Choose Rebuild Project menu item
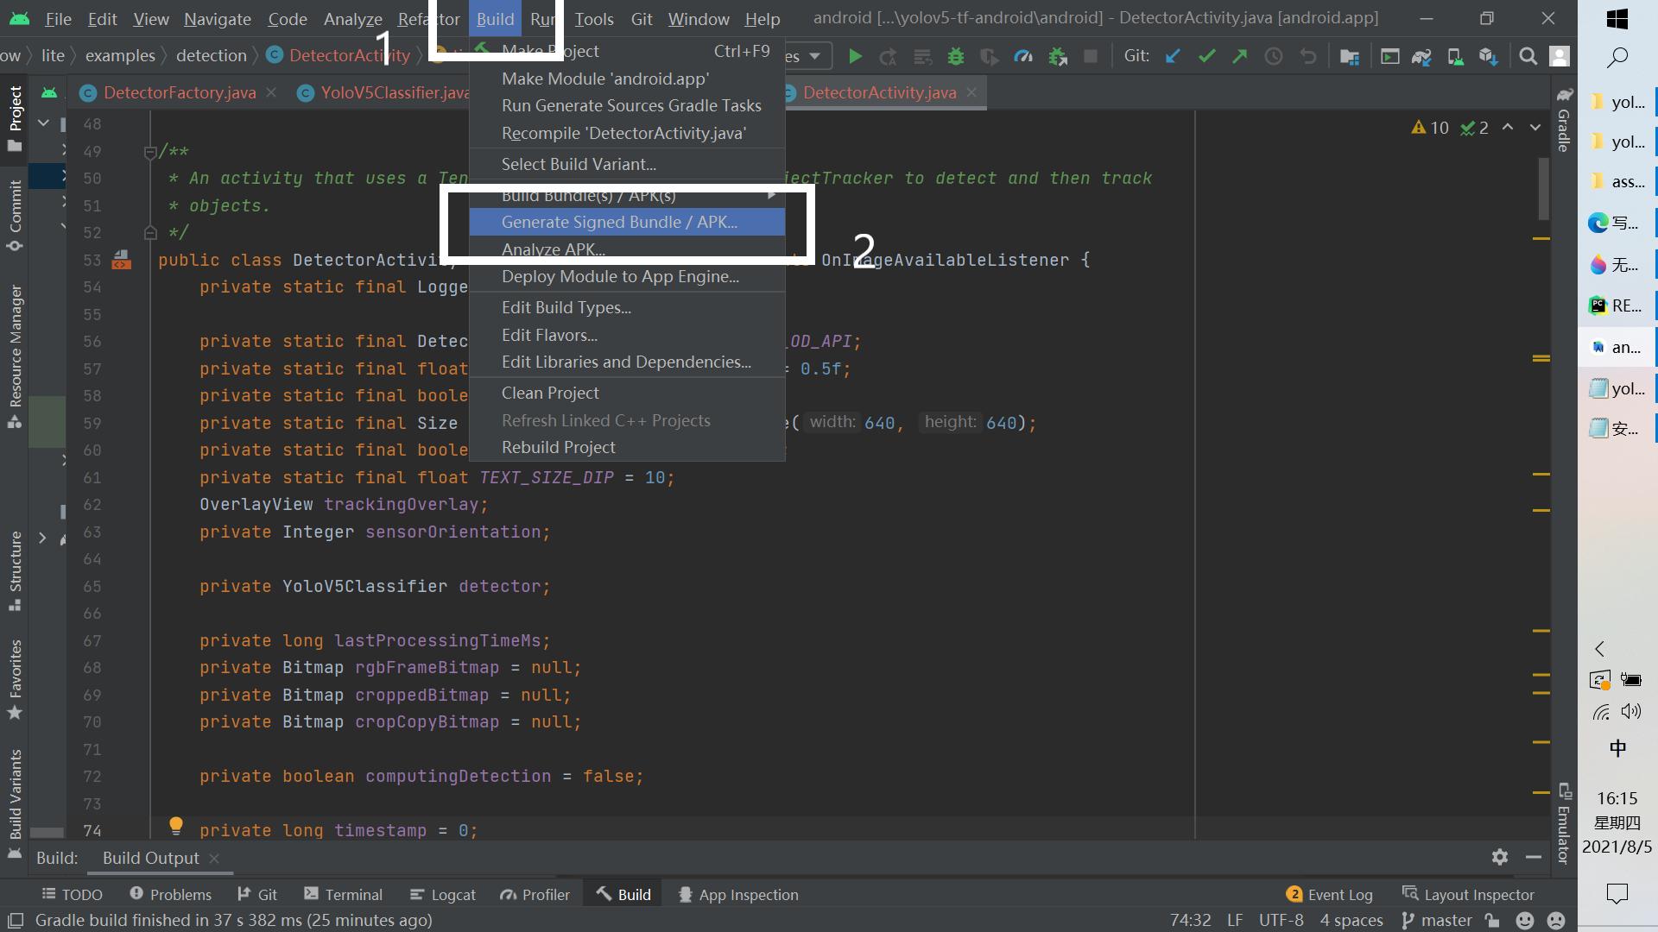 (x=558, y=448)
